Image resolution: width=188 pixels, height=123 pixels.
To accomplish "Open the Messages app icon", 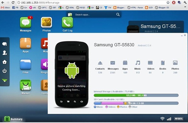I will (26, 23).
